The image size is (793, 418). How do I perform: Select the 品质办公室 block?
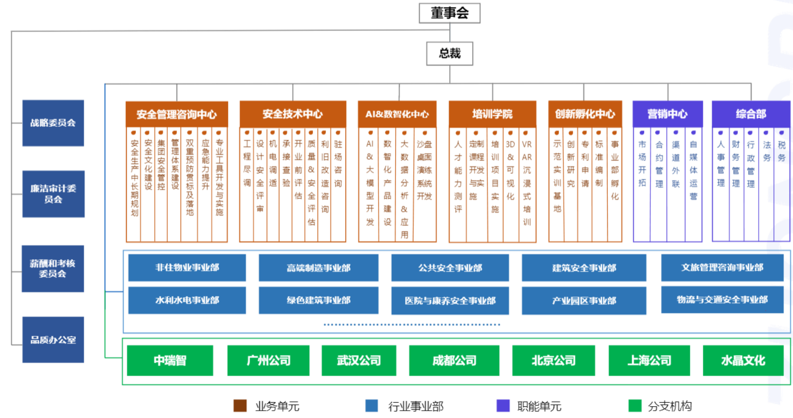[53, 340]
